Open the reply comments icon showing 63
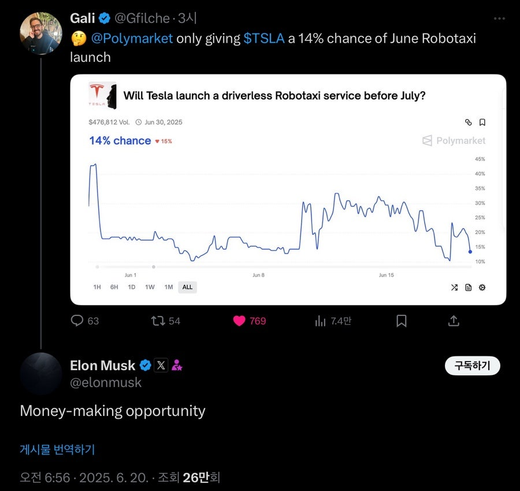520x491 pixels. (x=77, y=321)
